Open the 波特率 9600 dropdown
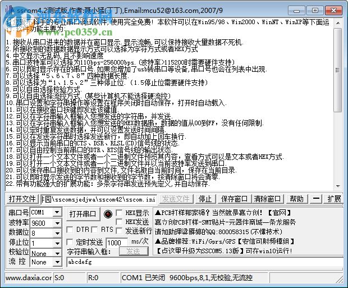 click(x=57, y=223)
